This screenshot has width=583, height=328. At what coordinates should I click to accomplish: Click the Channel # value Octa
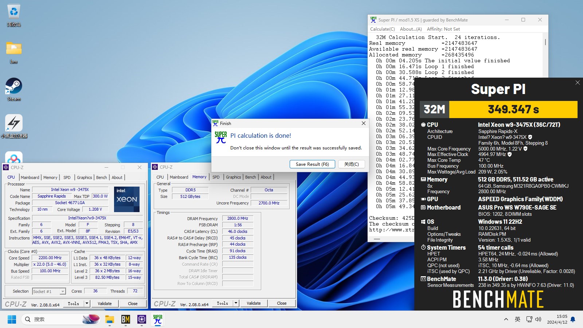tap(269, 190)
